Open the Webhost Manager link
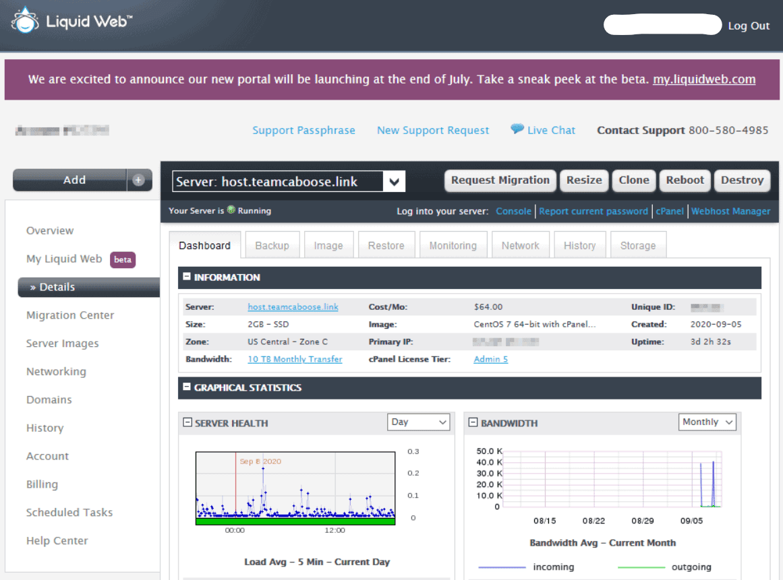The image size is (783, 580). click(x=730, y=211)
